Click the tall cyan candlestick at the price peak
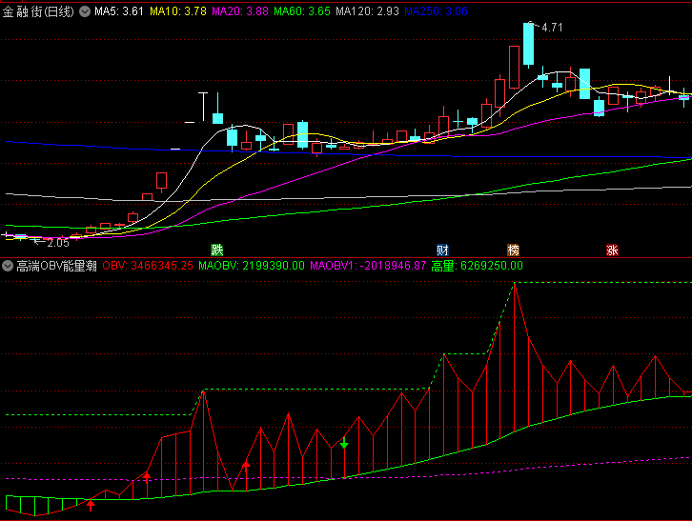 (x=528, y=43)
